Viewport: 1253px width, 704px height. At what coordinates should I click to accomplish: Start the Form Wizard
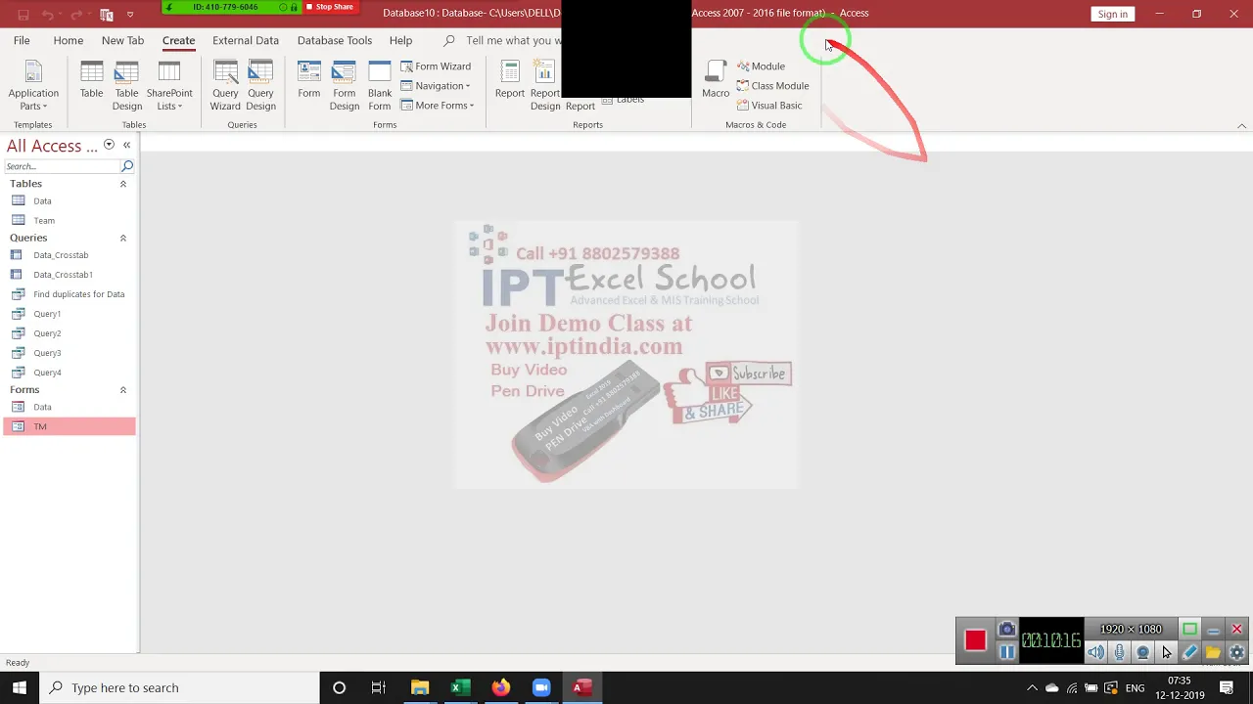436,66
